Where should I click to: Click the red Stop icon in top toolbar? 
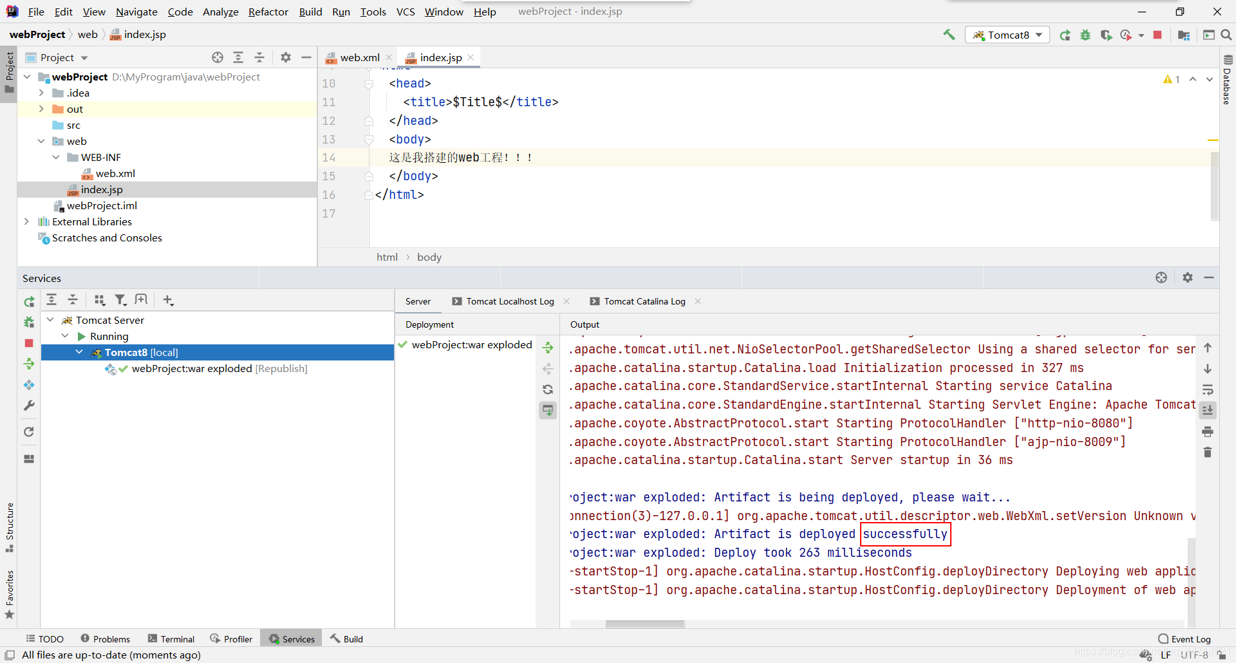[1157, 35]
